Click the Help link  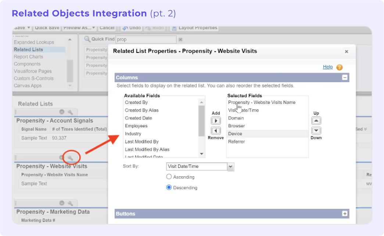coord(328,67)
